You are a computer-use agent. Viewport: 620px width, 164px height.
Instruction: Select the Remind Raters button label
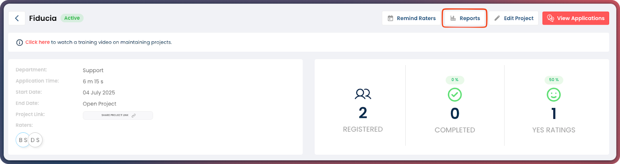tap(416, 18)
